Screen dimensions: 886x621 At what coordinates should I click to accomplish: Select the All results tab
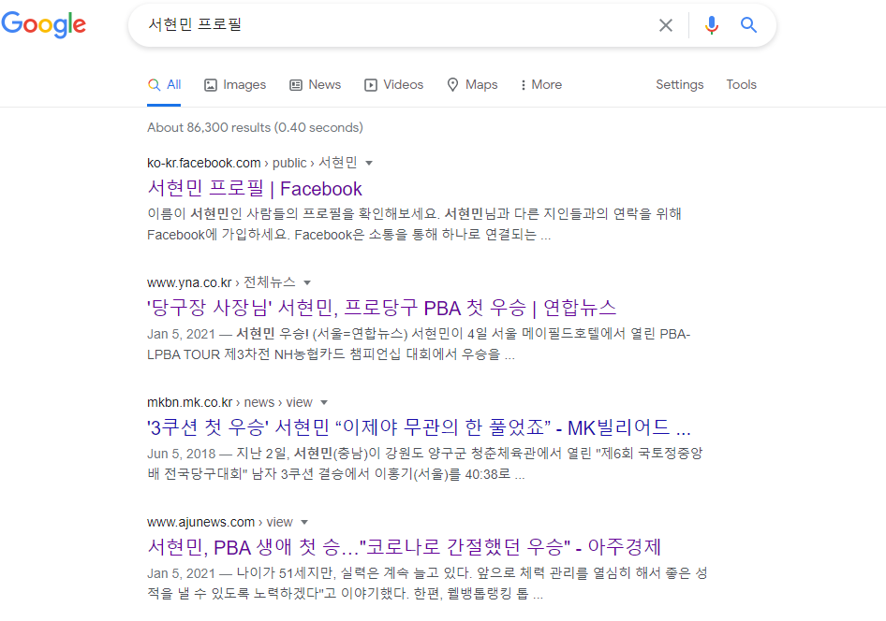(164, 84)
